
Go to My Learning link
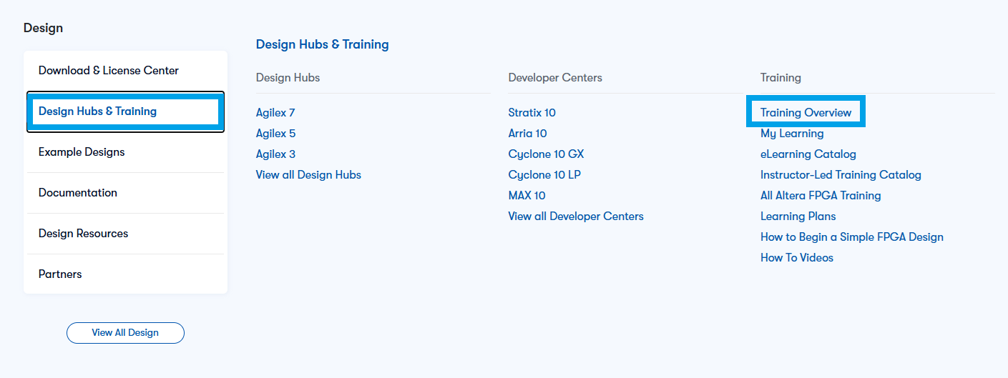[x=792, y=134]
